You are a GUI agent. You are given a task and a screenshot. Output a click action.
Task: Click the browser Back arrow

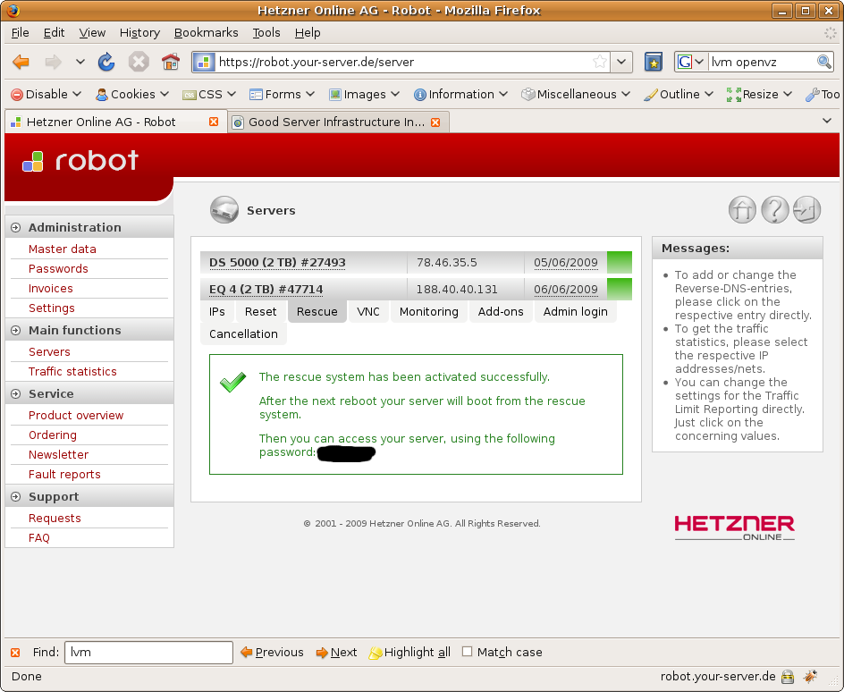[21, 62]
